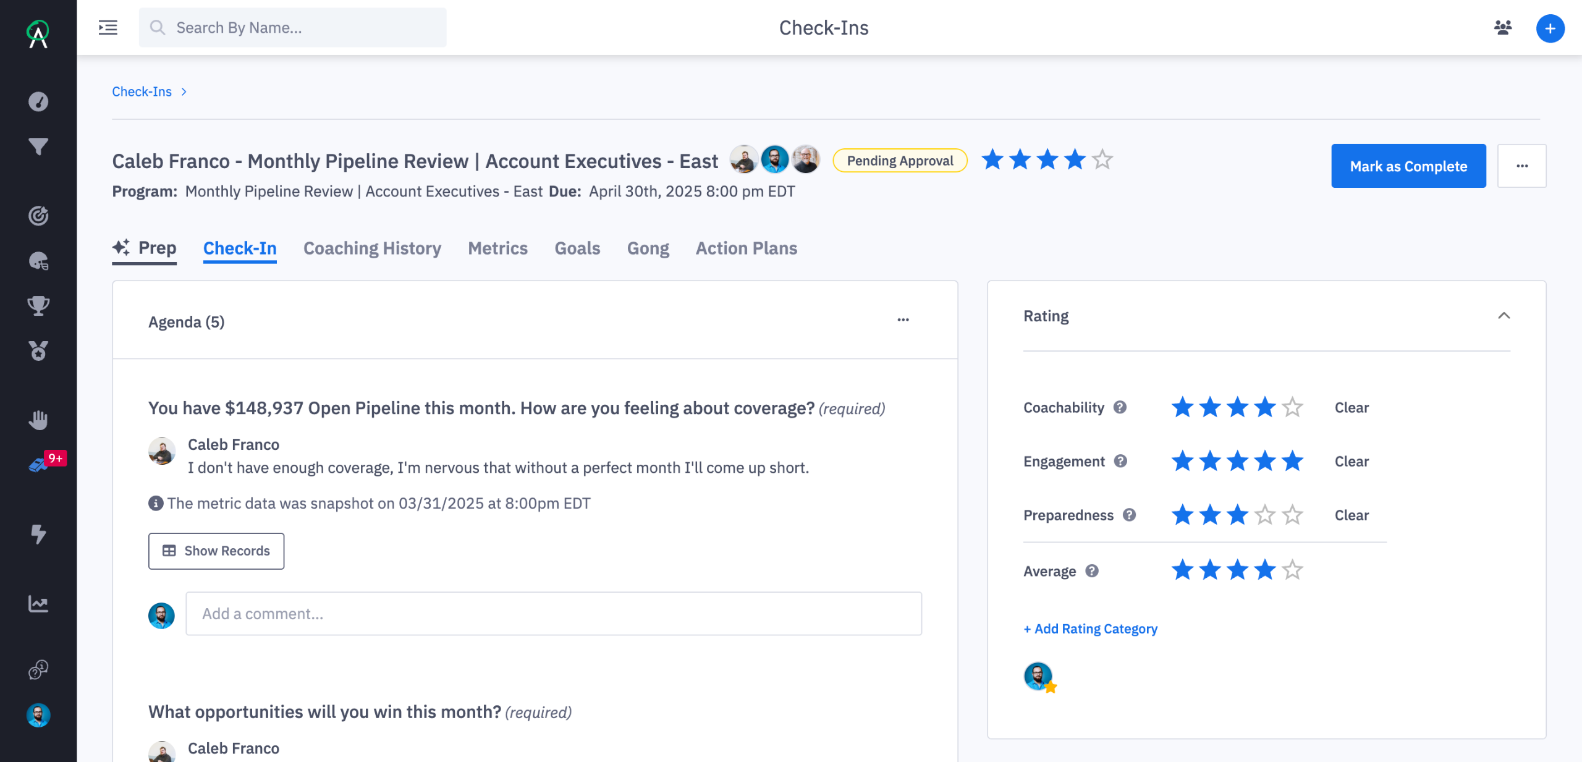Image resolution: width=1582 pixels, height=762 pixels.
Task: Switch to the Coaching History tab
Action: [372, 248]
